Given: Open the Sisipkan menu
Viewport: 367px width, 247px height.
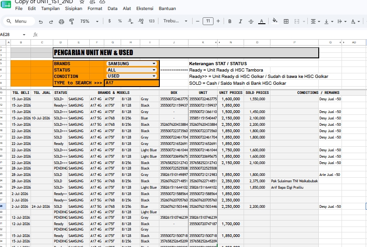Looking at the screenshot, I should [x=73, y=9].
